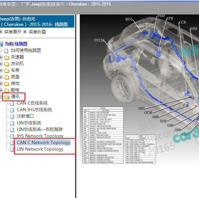Image resolution: width=199 pixels, height=198 pixels.
Task: Click the PAM label on the diagram
Action: pyautogui.click(x=161, y=16)
